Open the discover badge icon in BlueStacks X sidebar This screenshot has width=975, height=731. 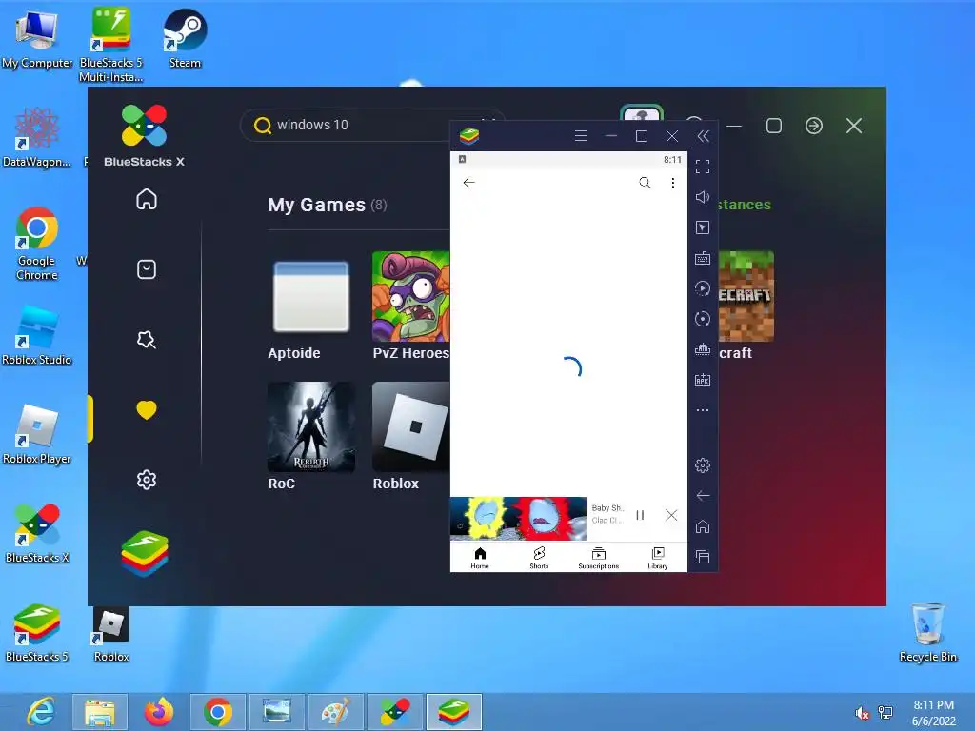[x=147, y=340]
